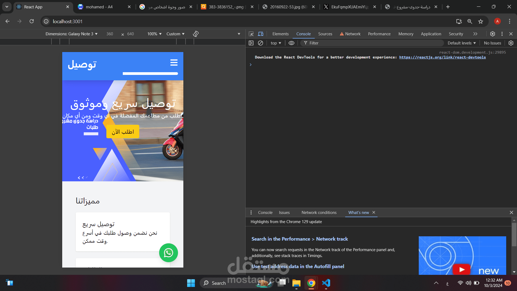
Task: View site information for localhost
Action: [46, 21]
